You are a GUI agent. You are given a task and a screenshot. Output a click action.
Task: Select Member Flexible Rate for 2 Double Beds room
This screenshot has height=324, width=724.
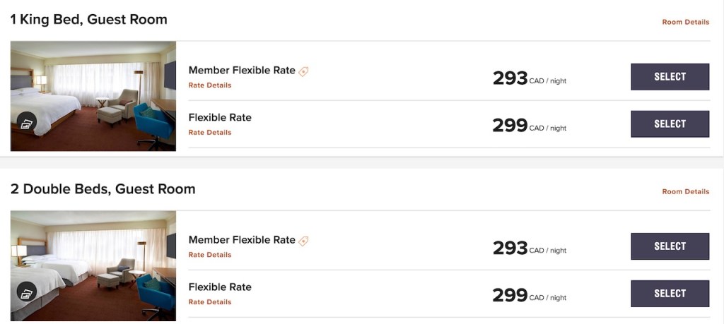click(x=670, y=246)
